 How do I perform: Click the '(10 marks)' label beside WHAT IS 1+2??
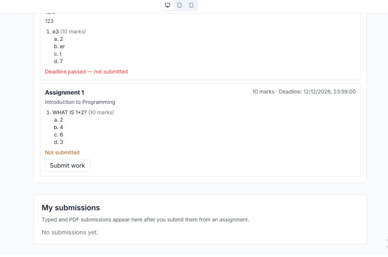(x=101, y=112)
